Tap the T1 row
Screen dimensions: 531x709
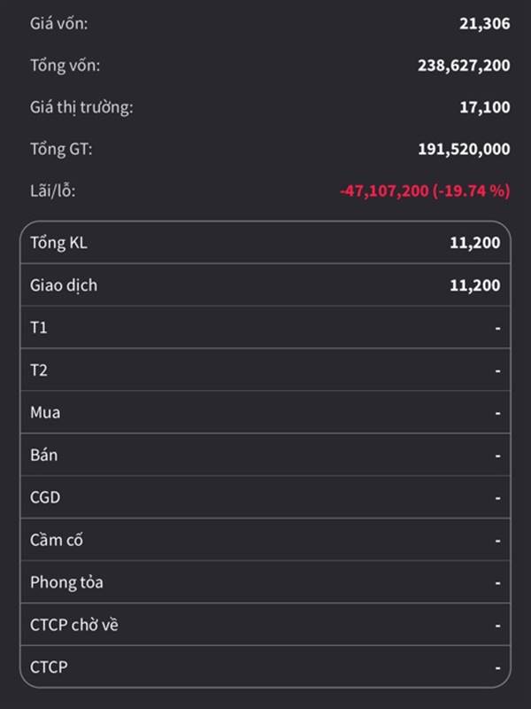click(265, 327)
